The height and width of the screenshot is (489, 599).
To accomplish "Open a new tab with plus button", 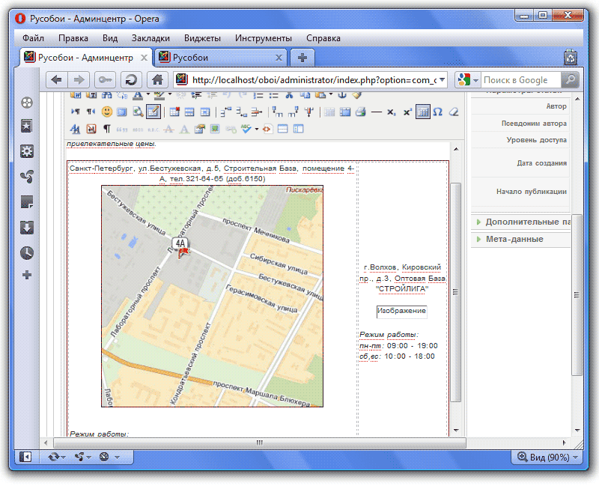I will click(302, 57).
